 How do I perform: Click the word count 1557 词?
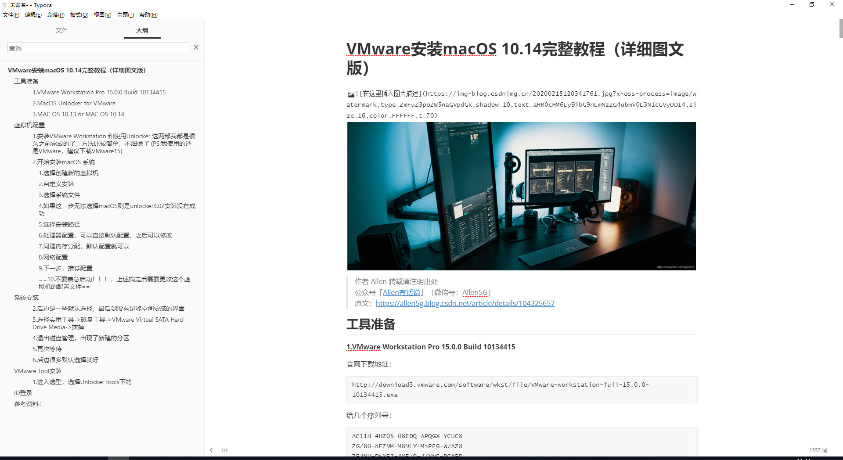pyautogui.click(x=818, y=450)
